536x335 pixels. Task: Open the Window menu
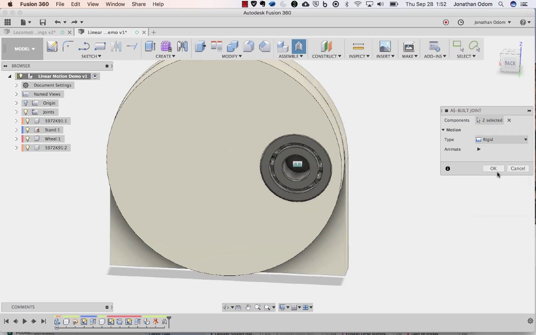tap(115, 4)
